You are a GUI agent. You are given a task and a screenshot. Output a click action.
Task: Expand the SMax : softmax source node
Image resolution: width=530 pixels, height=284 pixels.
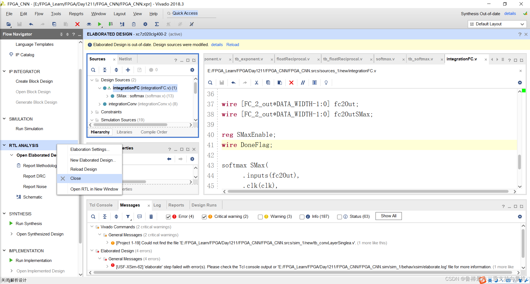pos(107,96)
